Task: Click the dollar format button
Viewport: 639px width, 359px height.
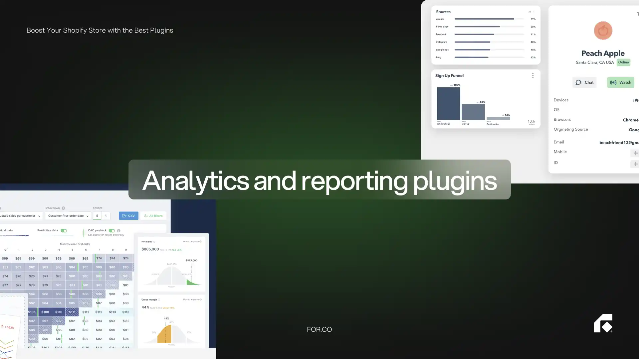Action: pyautogui.click(x=97, y=216)
